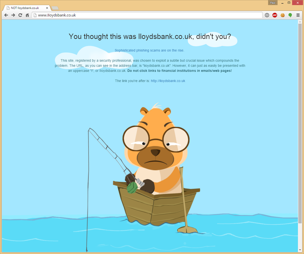Click the heading 'You thought this was lloydsbank.co.uk'
This screenshot has width=304, height=254.
150,36
